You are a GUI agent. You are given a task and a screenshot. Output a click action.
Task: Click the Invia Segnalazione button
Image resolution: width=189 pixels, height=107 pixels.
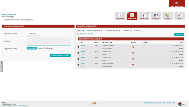60,55
